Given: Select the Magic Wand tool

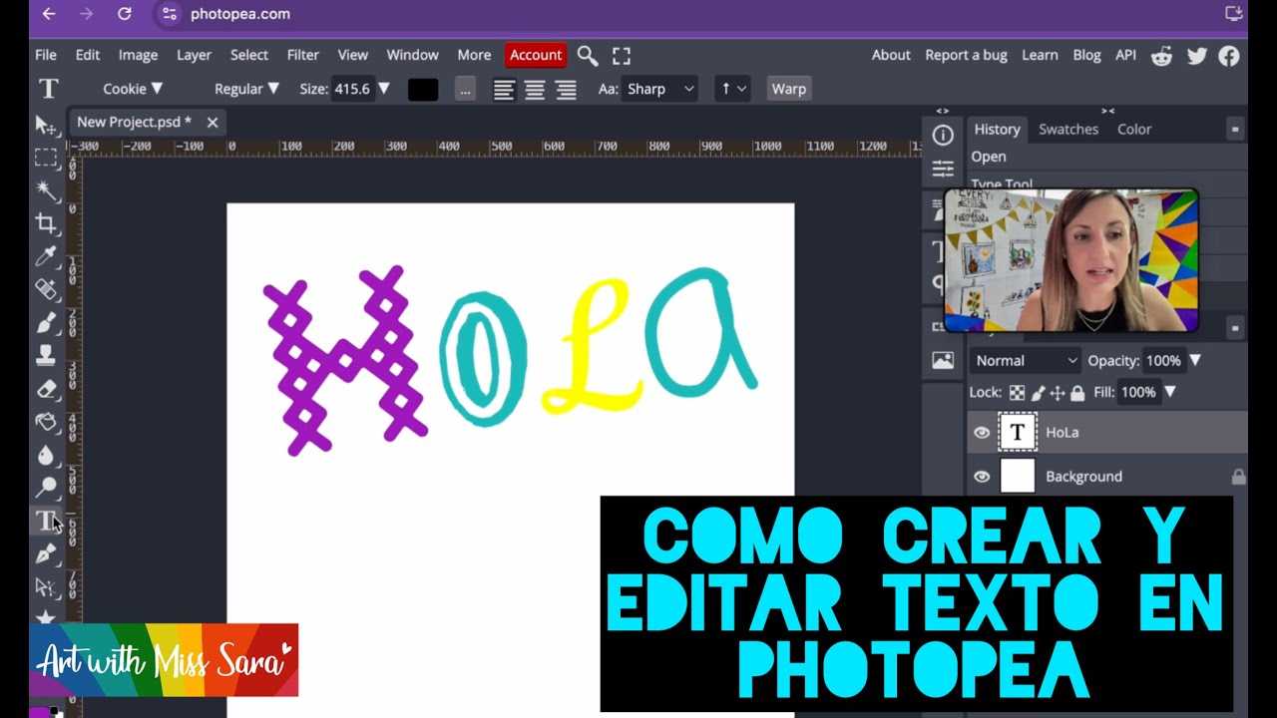Looking at the screenshot, I should pyautogui.click(x=46, y=189).
